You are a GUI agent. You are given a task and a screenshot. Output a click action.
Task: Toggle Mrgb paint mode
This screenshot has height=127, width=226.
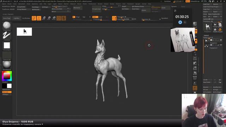78,17
